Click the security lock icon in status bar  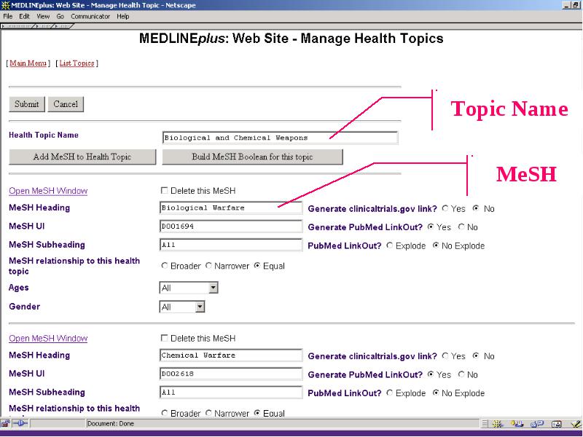click(6, 423)
